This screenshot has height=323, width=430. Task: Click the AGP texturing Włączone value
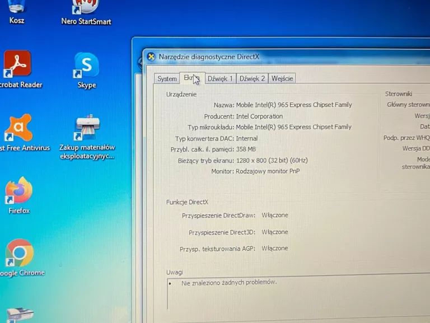pos(275,249)
